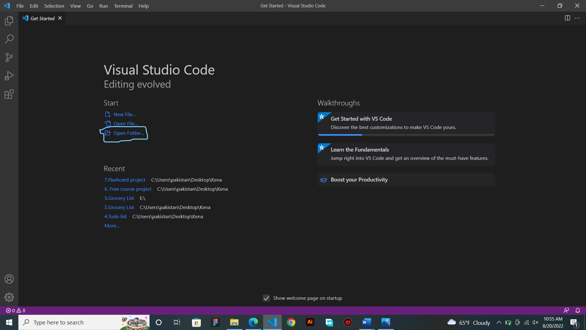Open Source Control view icon

9,57
